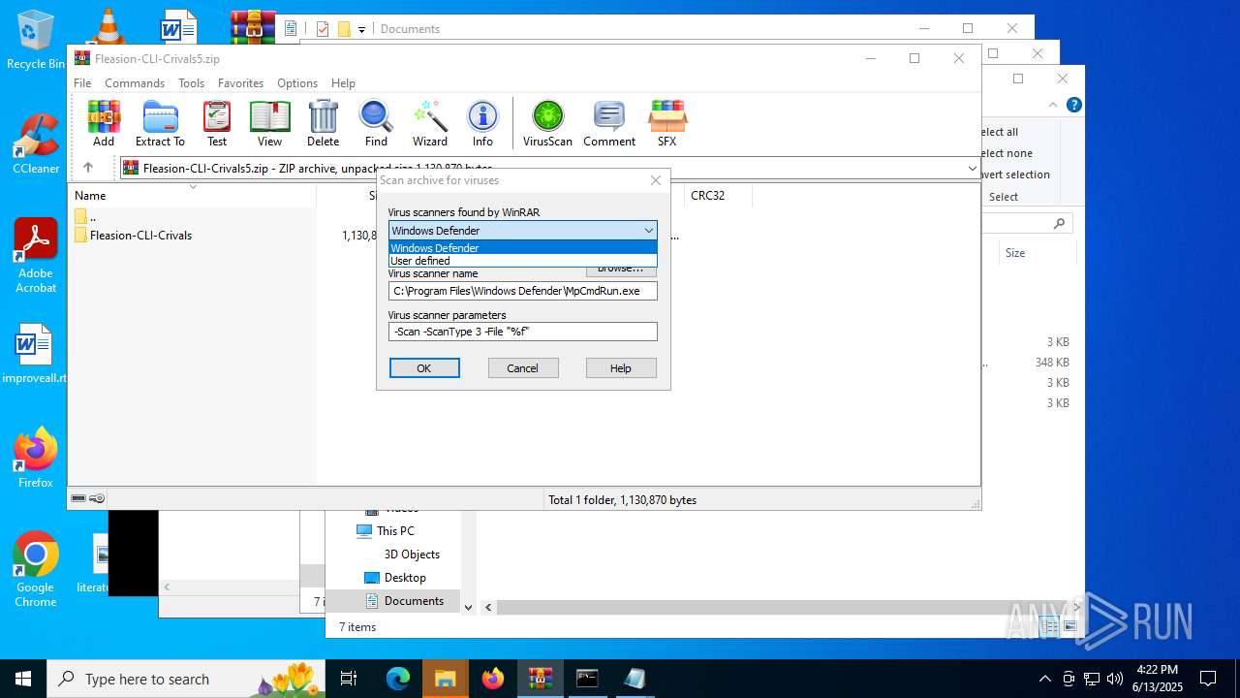This screenshot has height=698, width=1240.
Task: Select Documents in Explorer navigation tree
Action: 414,601
